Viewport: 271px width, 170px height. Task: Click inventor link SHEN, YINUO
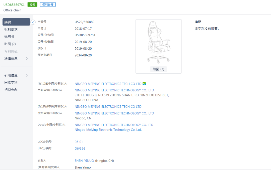point(84,161)
